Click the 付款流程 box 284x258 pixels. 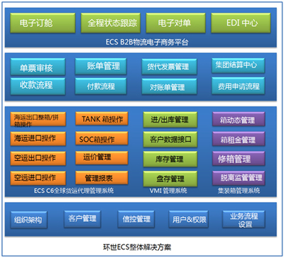(101, 86)
